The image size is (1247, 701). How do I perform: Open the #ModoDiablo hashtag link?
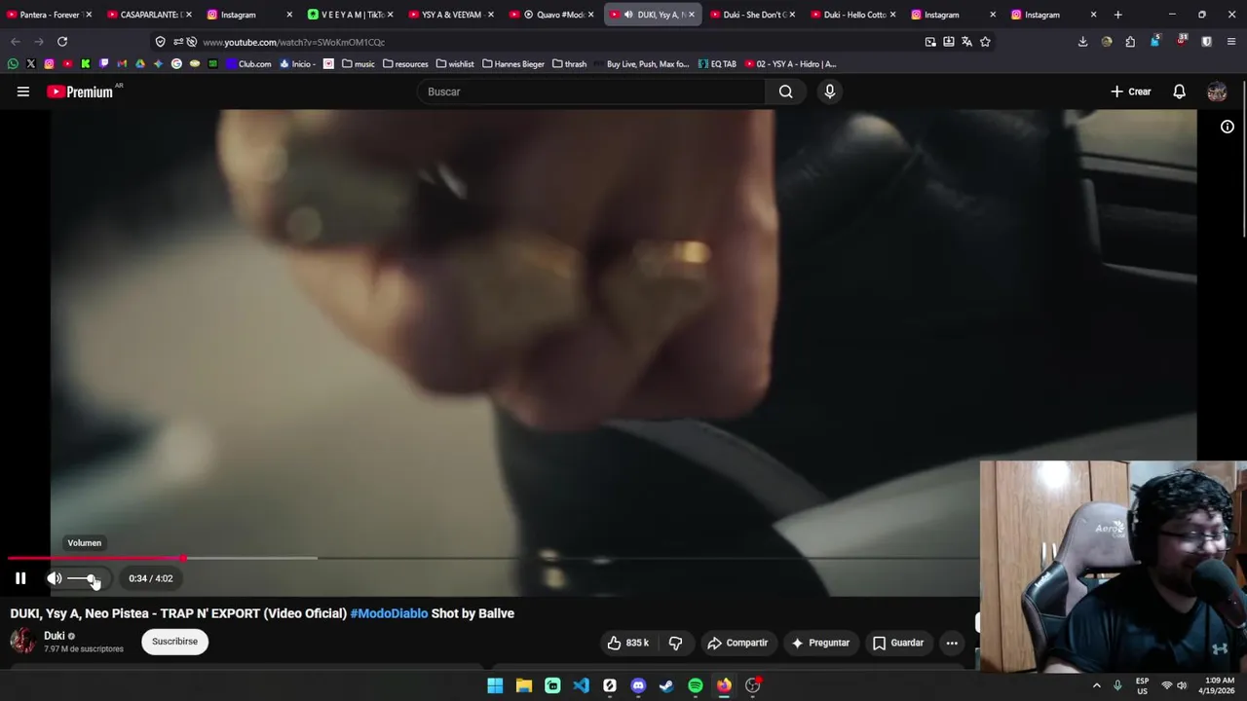point(389,613)
